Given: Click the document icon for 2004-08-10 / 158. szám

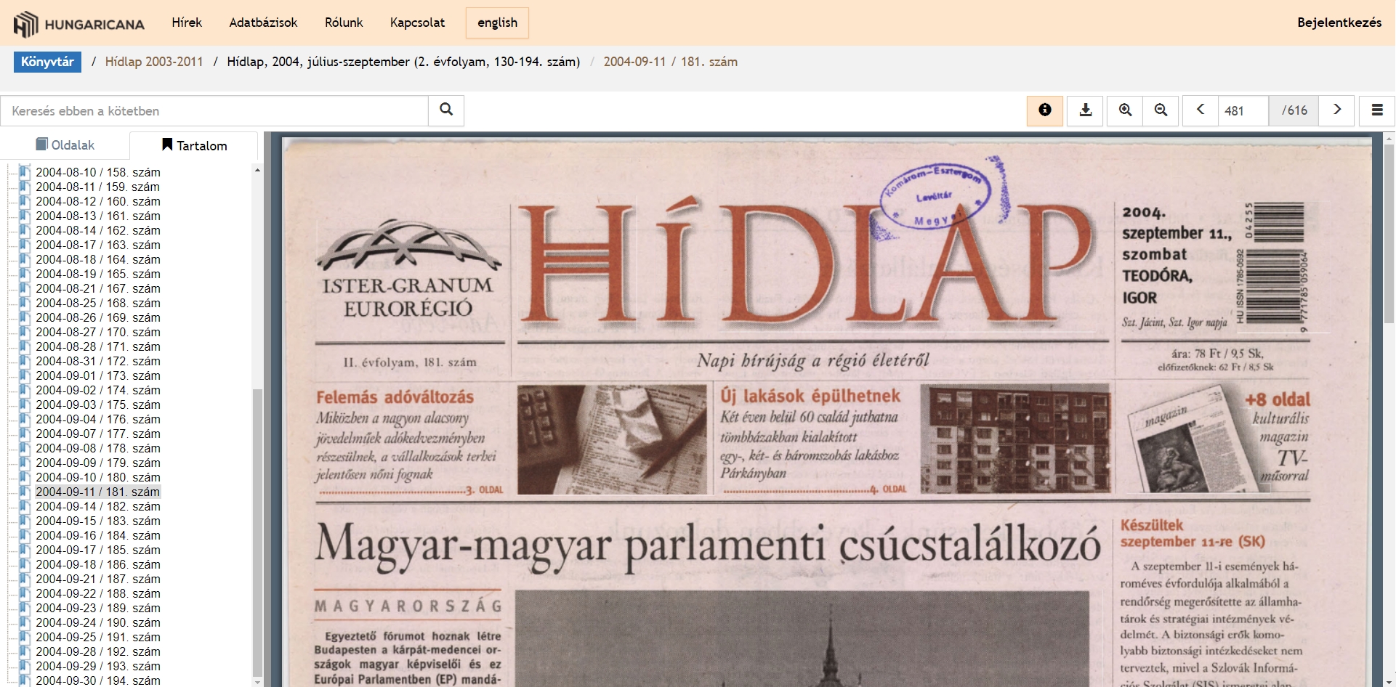Looking at the screenshot, I should tap(25, 172).
